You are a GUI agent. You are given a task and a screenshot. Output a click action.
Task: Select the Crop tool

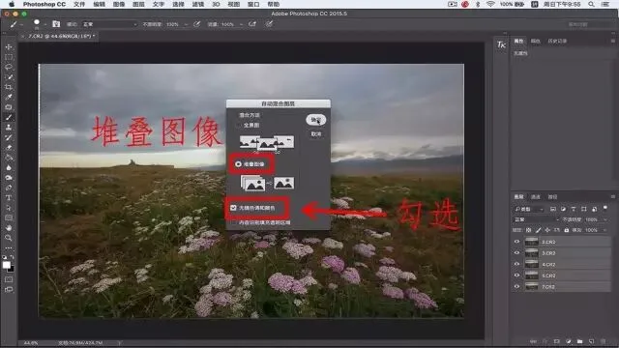[9, 87]
